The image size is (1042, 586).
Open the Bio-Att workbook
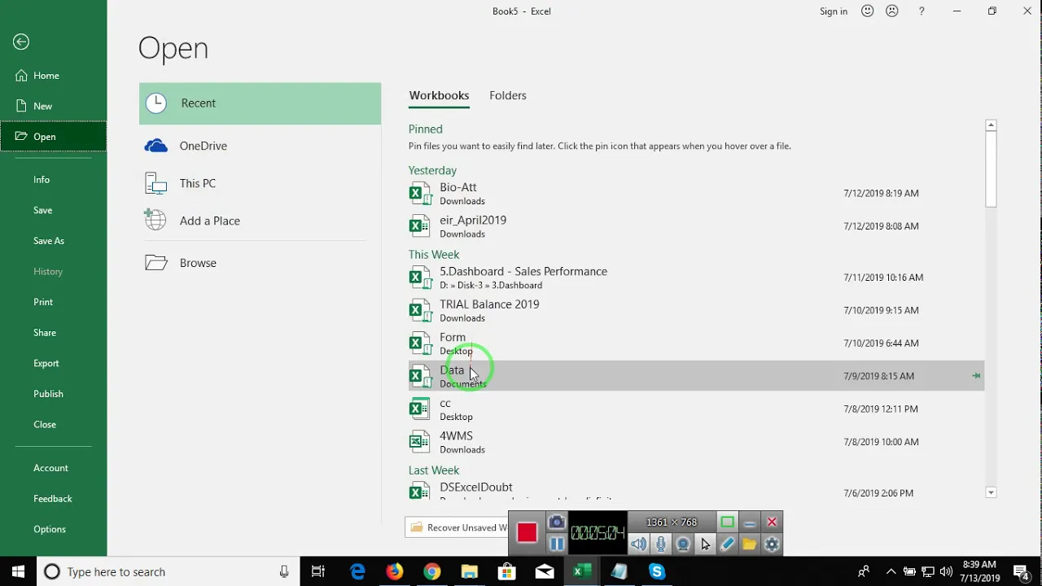[696, 194]
